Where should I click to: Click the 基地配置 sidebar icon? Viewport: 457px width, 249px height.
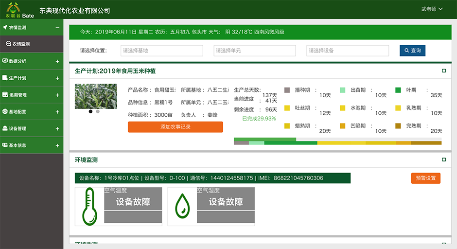[5, 112]
